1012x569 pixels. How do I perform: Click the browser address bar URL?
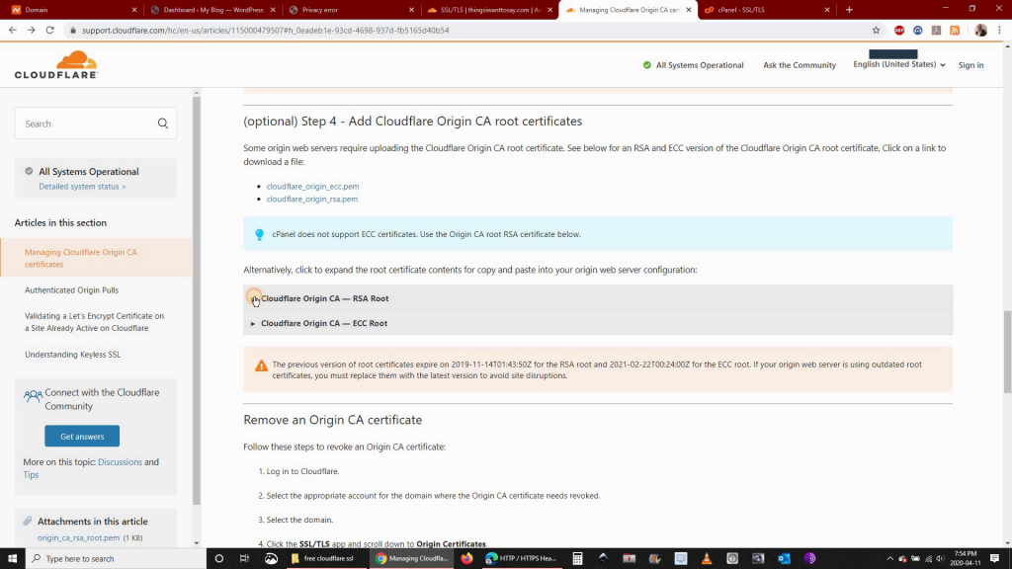pyautogui.click(x=265, y=31)
